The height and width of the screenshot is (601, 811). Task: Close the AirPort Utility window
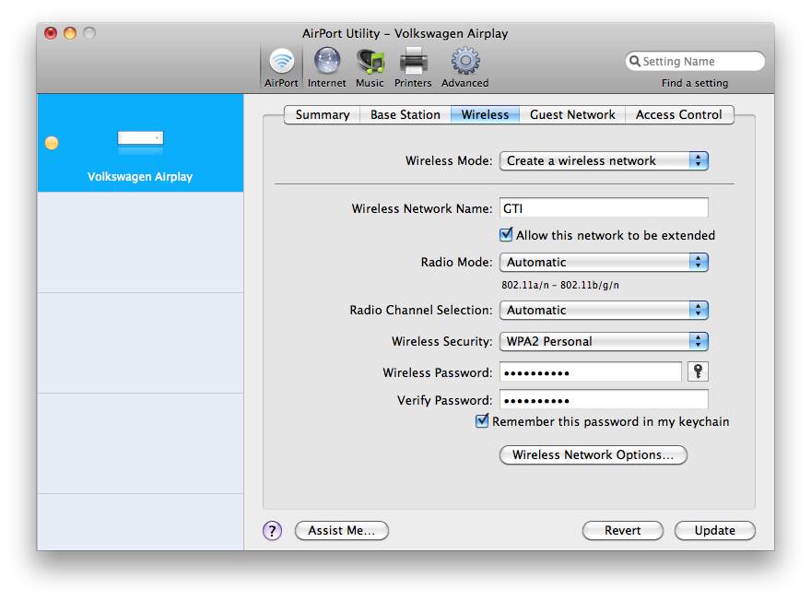pyautogui.click(x=51, y=33)
